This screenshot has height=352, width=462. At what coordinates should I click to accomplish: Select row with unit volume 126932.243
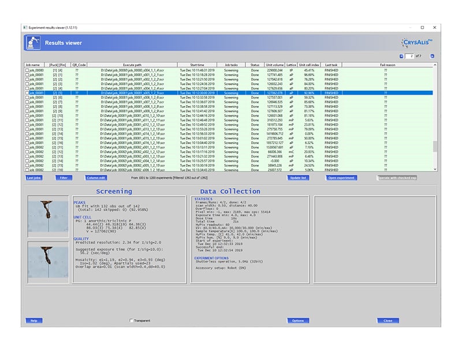229,84
